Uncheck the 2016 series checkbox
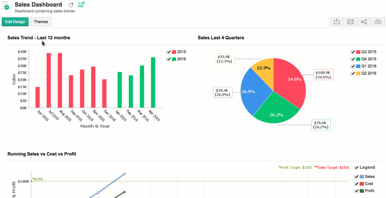 [x=169, y=59]
